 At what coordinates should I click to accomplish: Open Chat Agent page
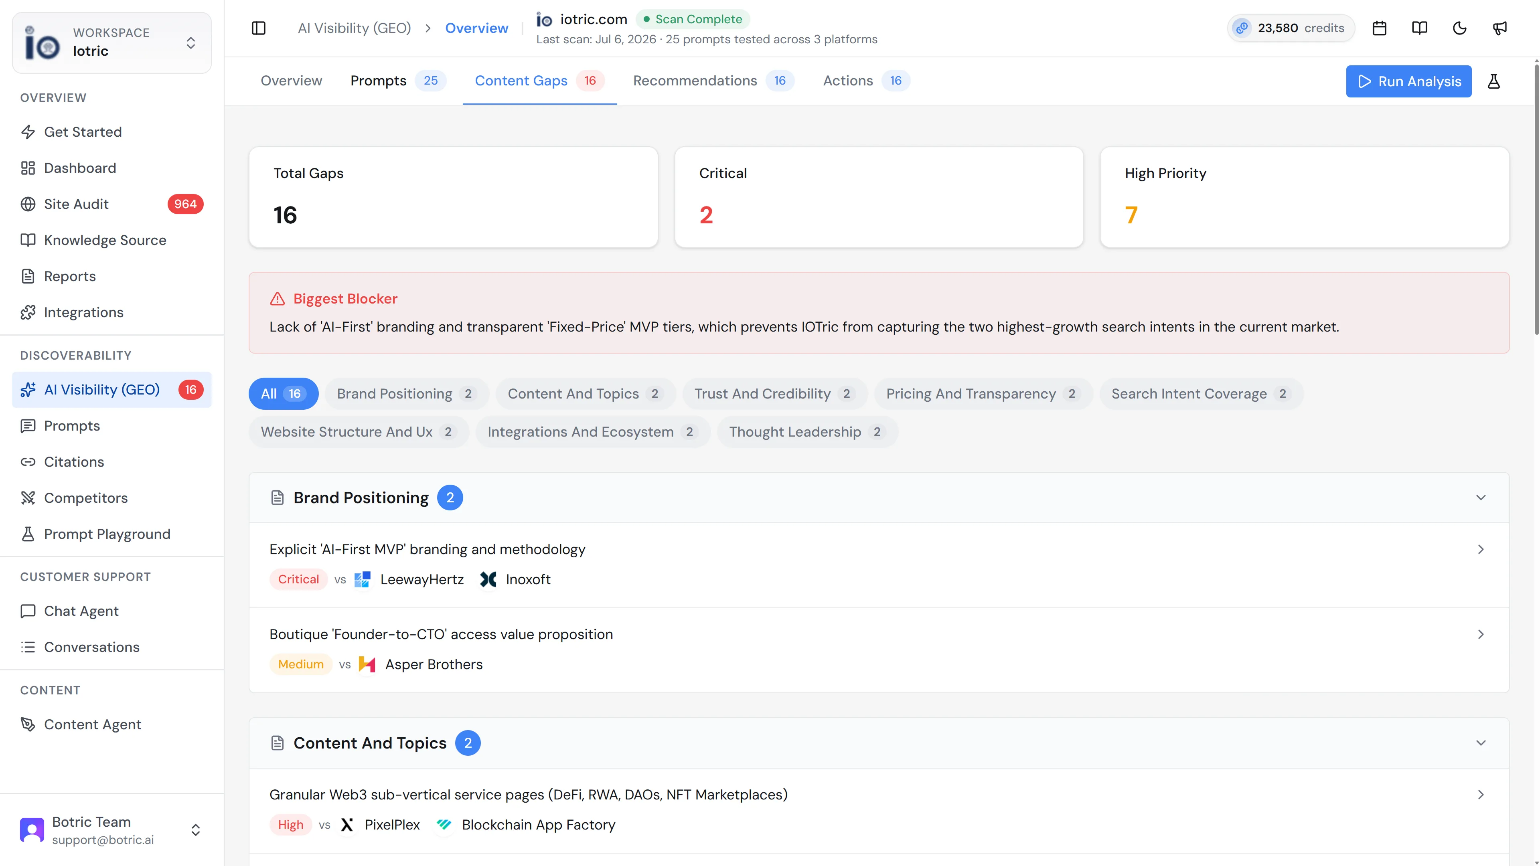(x=112, y=611)
